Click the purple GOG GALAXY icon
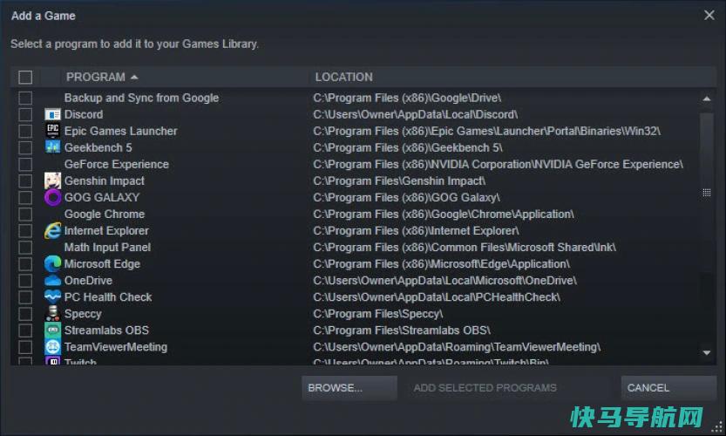The height and width of the screenshot is (436, 726). point(52,197)
